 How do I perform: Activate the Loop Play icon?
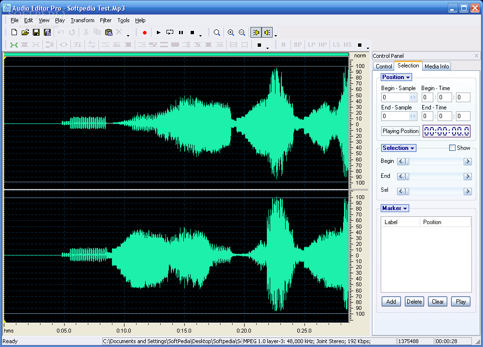169,32
